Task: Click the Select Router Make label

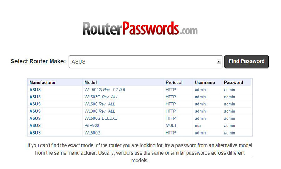Action: coord(38,61)
